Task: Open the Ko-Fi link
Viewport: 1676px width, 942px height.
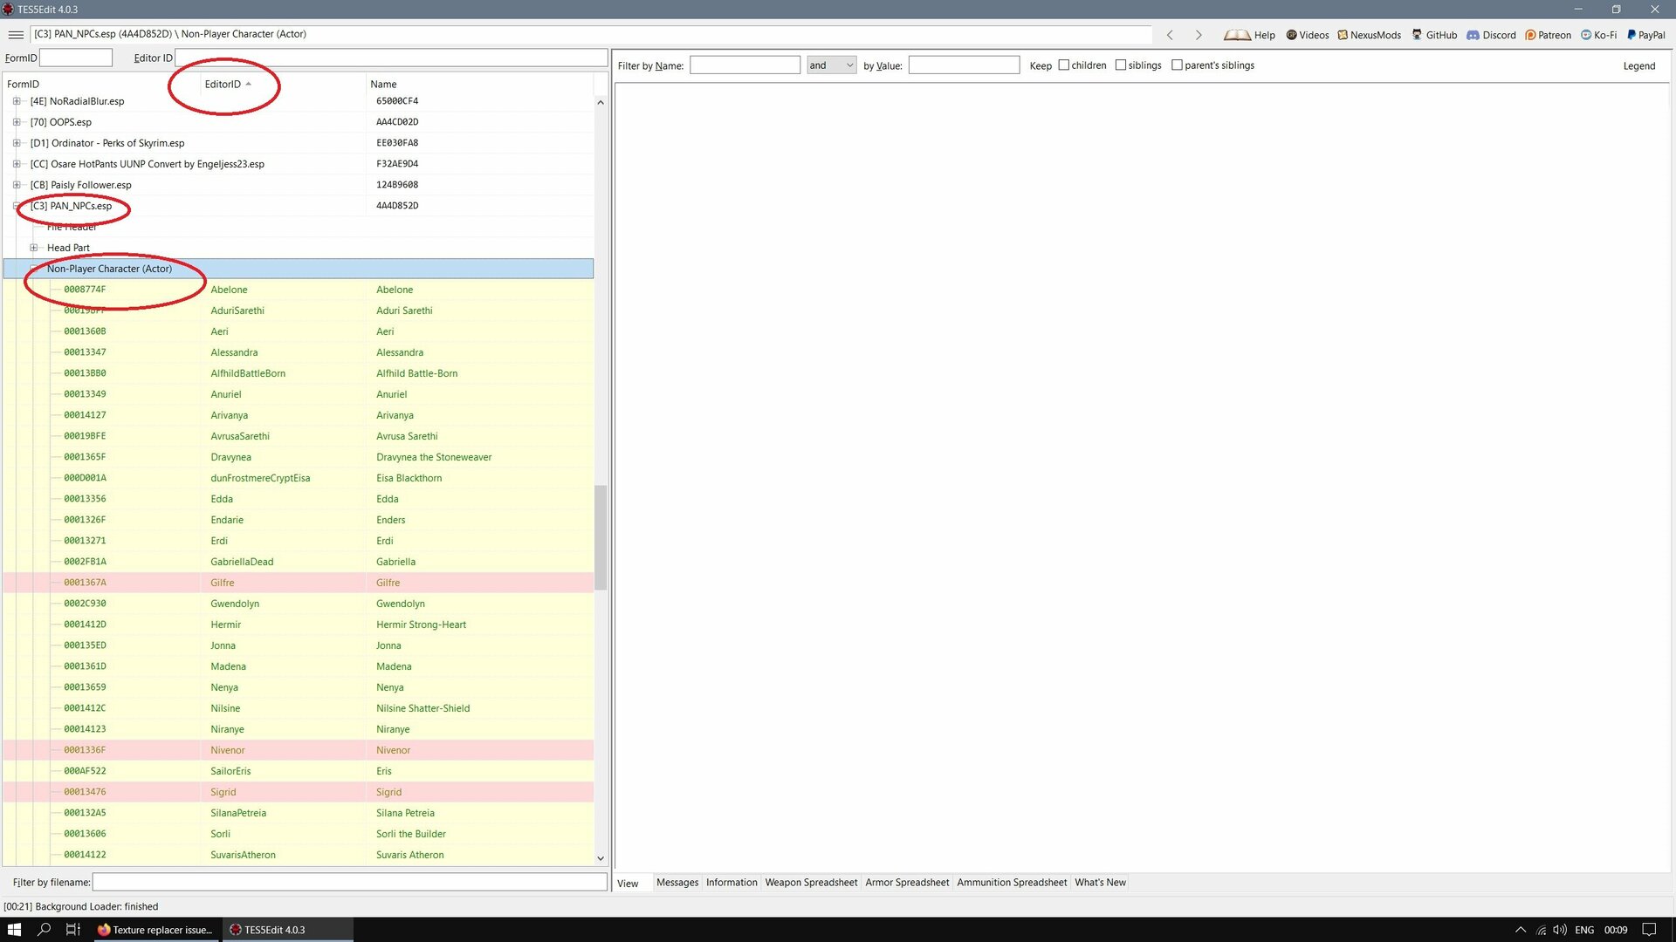Action: point(1598,35)
